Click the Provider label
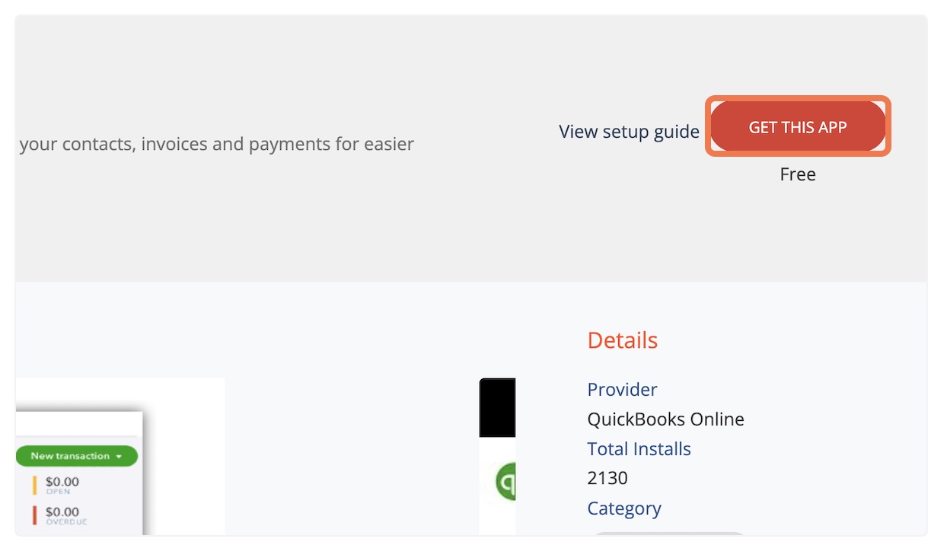The width and height of the screenshot is (947, 545). 622,390
